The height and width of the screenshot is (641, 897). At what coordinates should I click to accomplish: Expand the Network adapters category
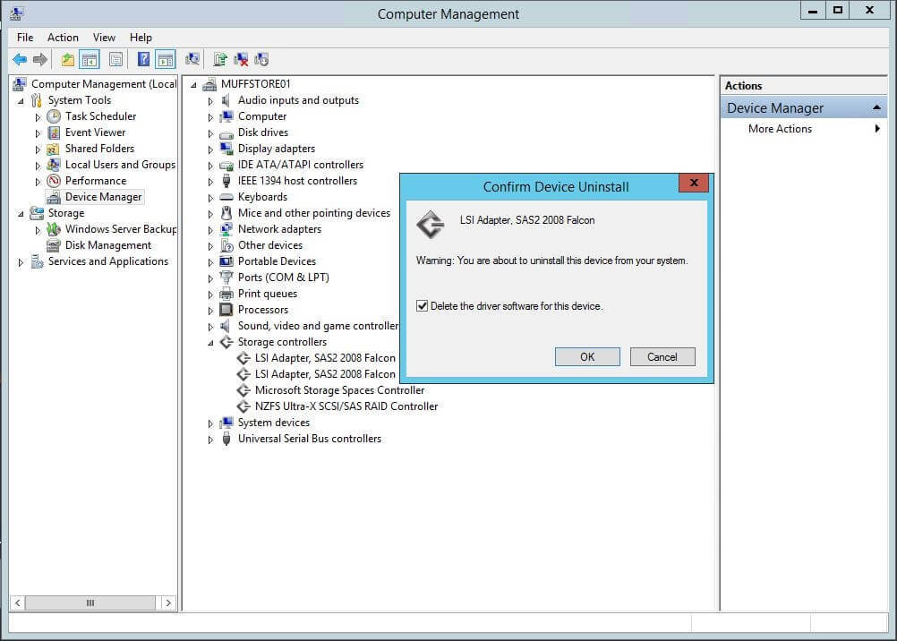pyautogui.click(x=211, y=230)
